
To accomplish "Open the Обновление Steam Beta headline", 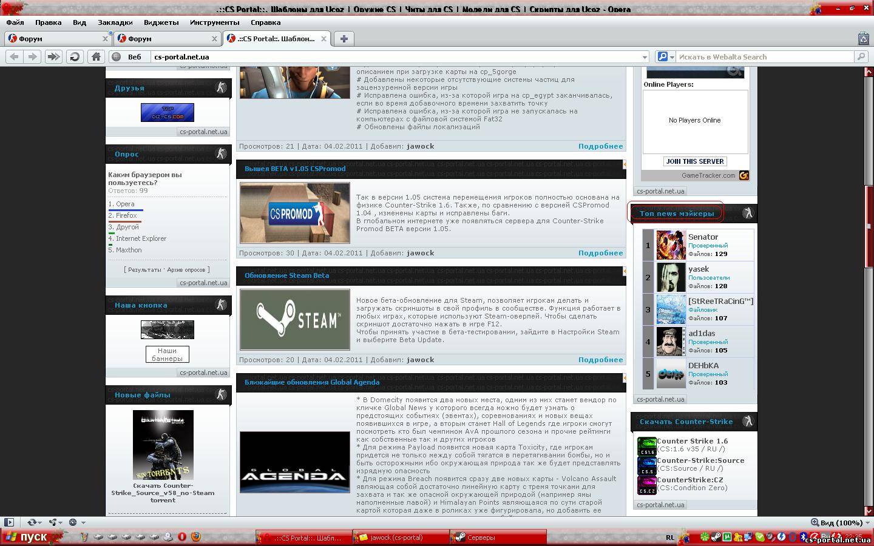I will pyautogui.click(x=286, y=275).
